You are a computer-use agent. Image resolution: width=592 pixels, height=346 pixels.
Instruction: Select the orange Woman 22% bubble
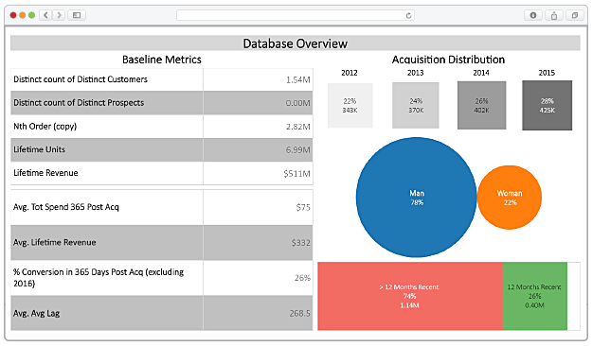pos(510,198)
